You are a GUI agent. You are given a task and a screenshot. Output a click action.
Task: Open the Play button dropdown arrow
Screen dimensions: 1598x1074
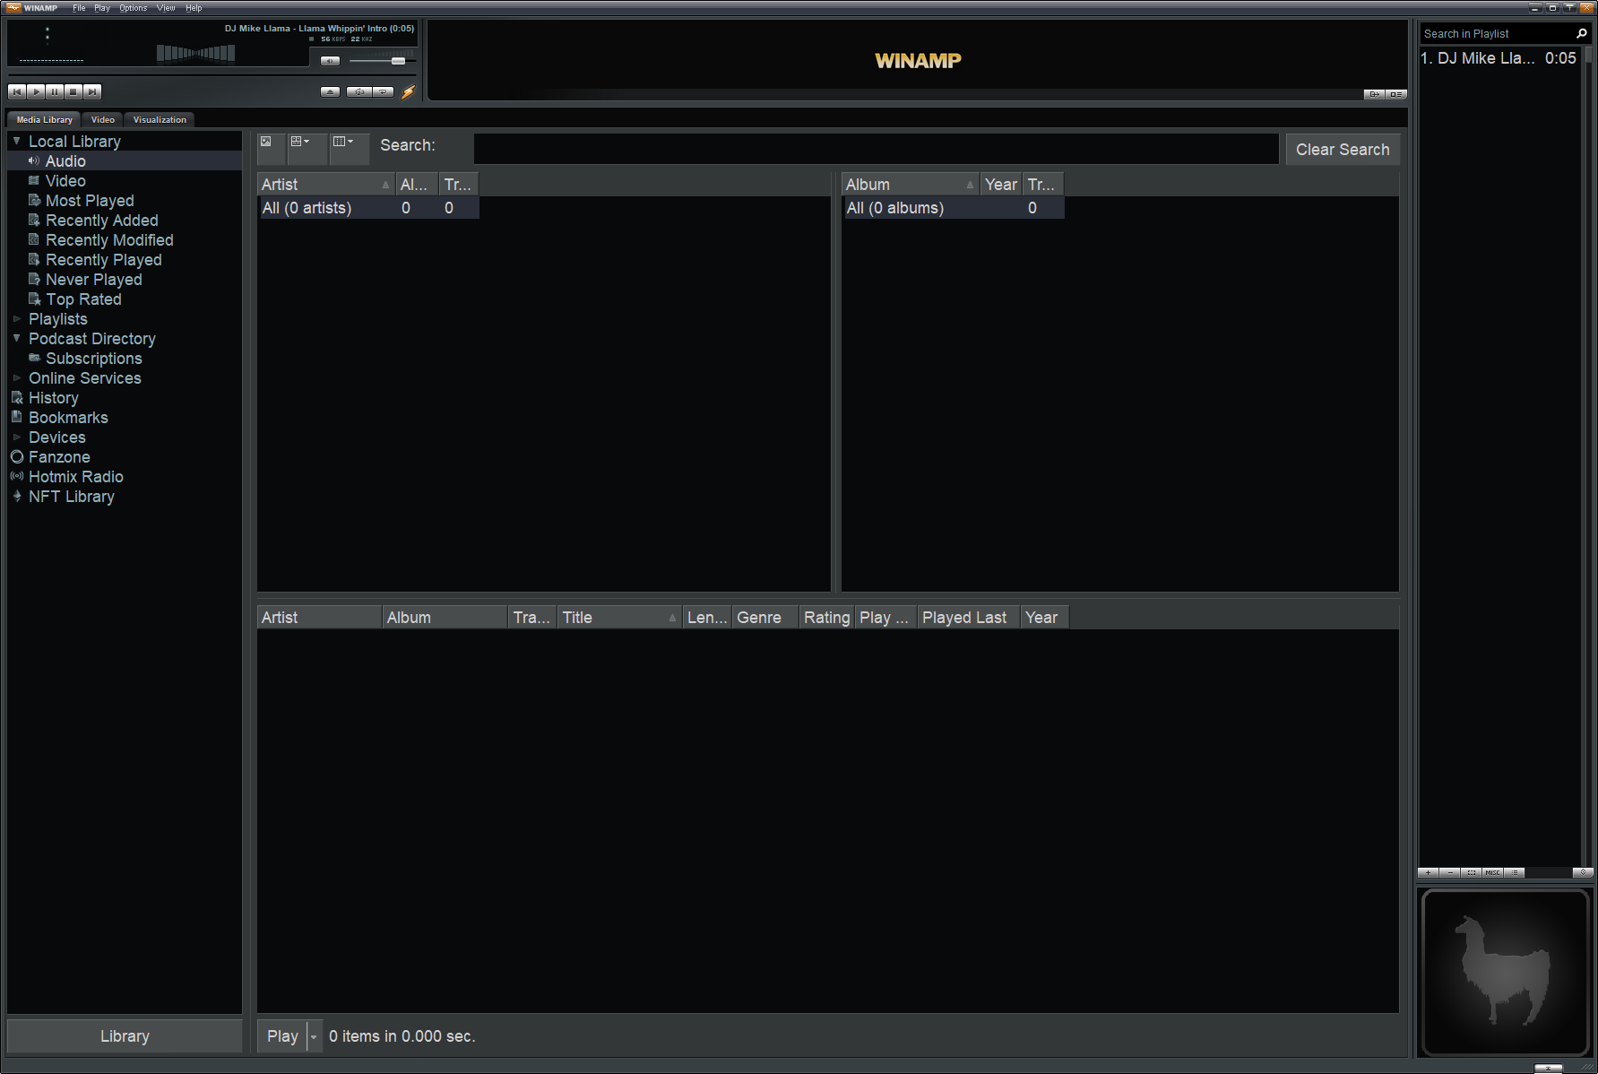(x=314, y=1036)
